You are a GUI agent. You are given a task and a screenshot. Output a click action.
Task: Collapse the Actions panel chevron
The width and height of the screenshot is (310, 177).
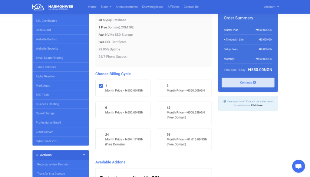tap(84, 155)
